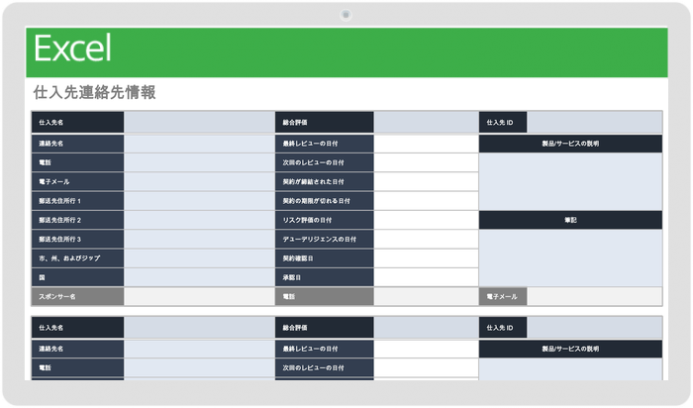Click the 契約の期限が切れる日付 date cell

coord(426,201)
